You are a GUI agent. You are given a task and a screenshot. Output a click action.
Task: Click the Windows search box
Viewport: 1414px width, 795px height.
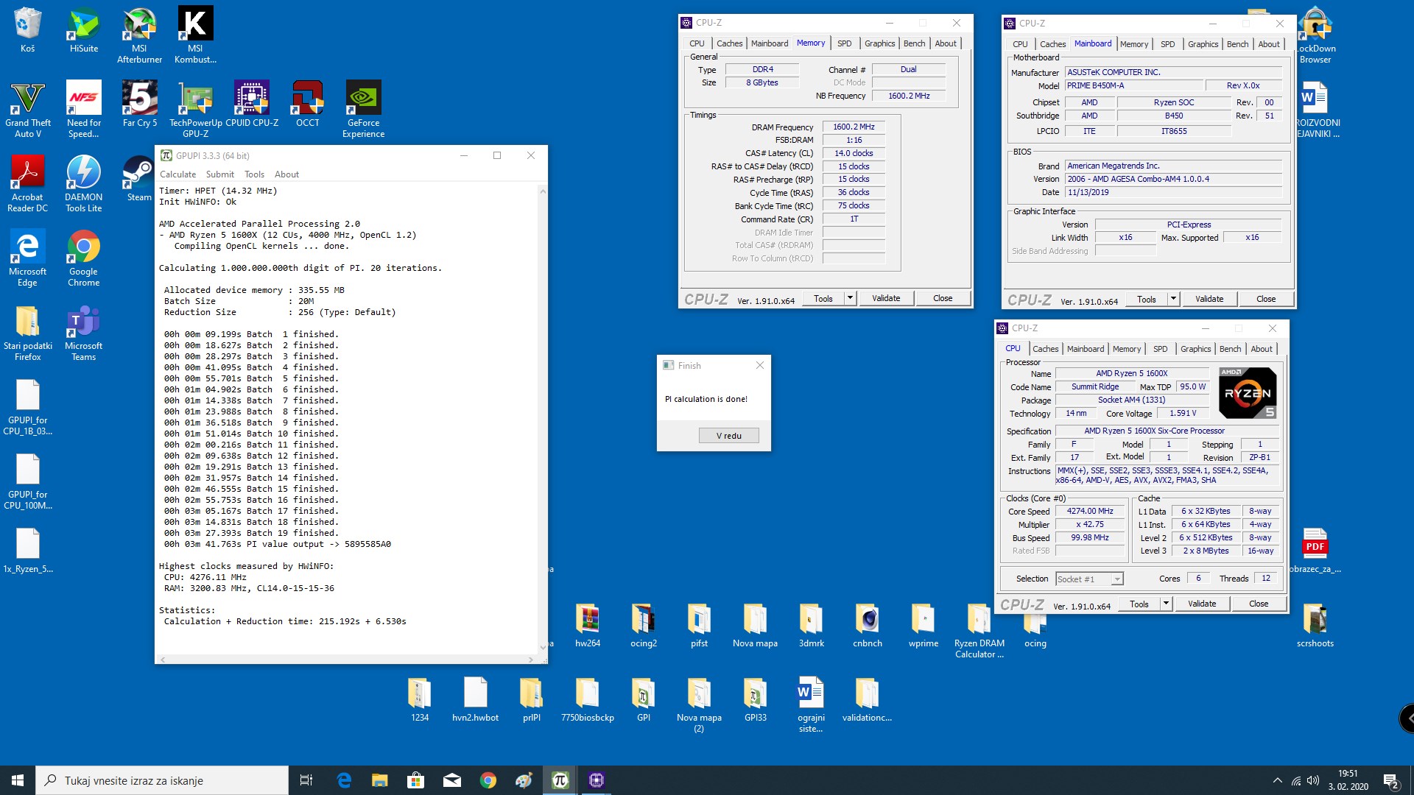pos(162,780)
